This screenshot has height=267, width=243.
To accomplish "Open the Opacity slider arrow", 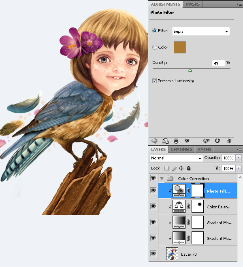I will coord(239,158).
